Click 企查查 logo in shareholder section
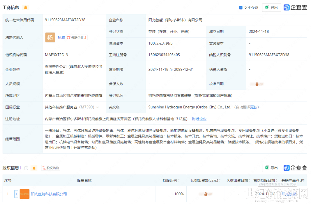The image size is (311, 204). [x=295, y=168]
